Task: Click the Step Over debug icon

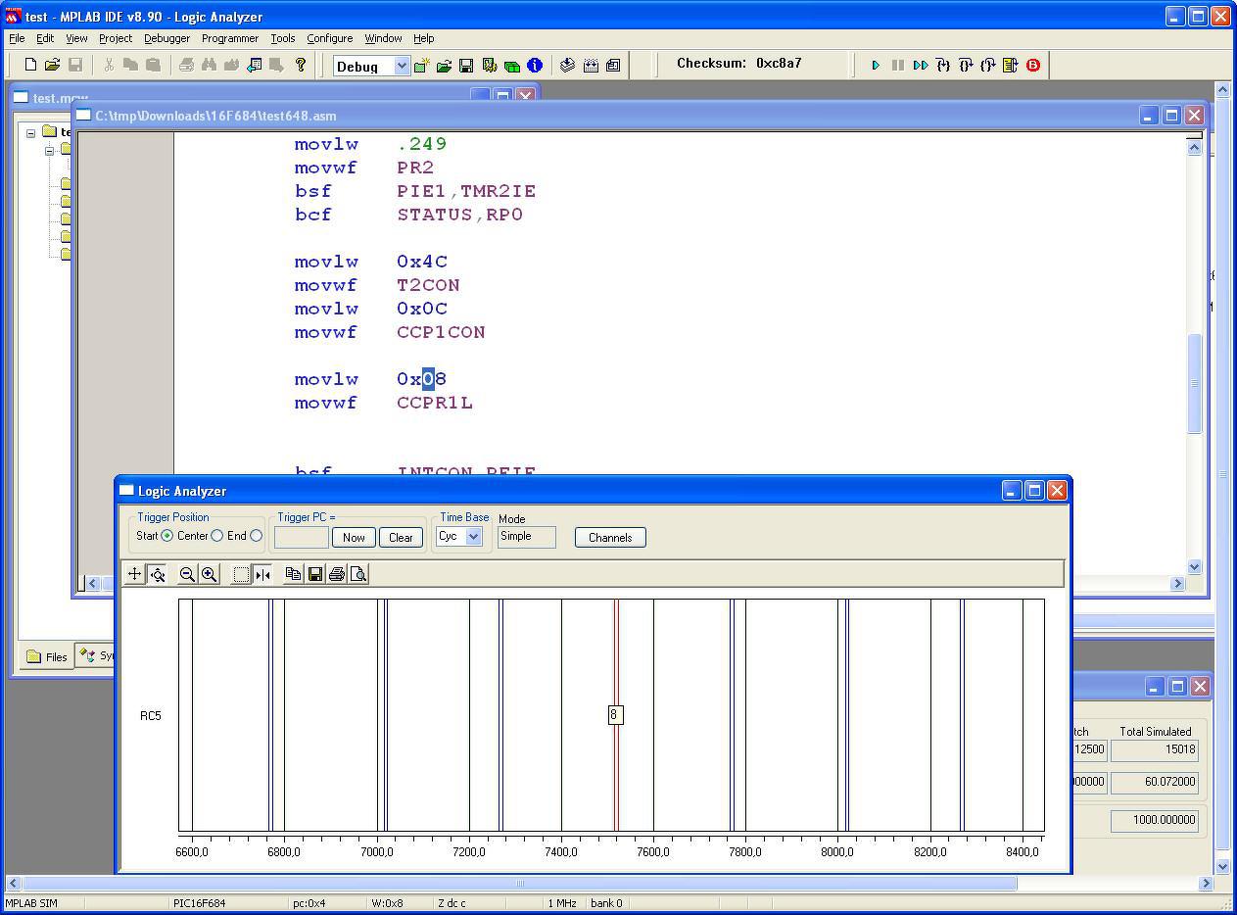Action: click(966, 66)
